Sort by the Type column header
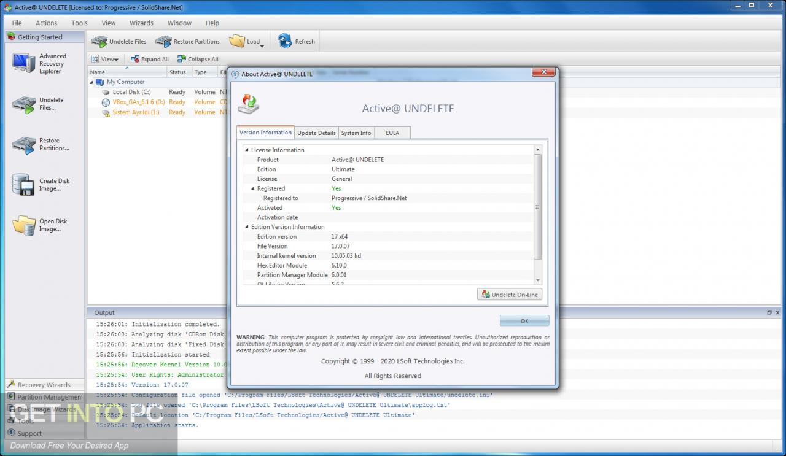This screenshot has width=786, height=456. coord(204,72)
